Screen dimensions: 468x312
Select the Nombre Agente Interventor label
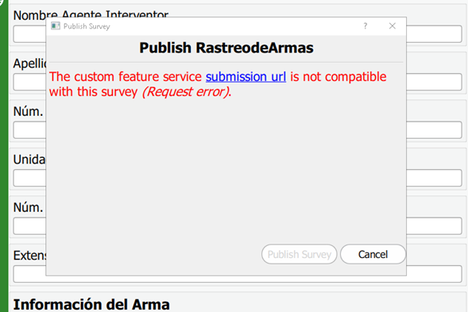tap(91, 15)
